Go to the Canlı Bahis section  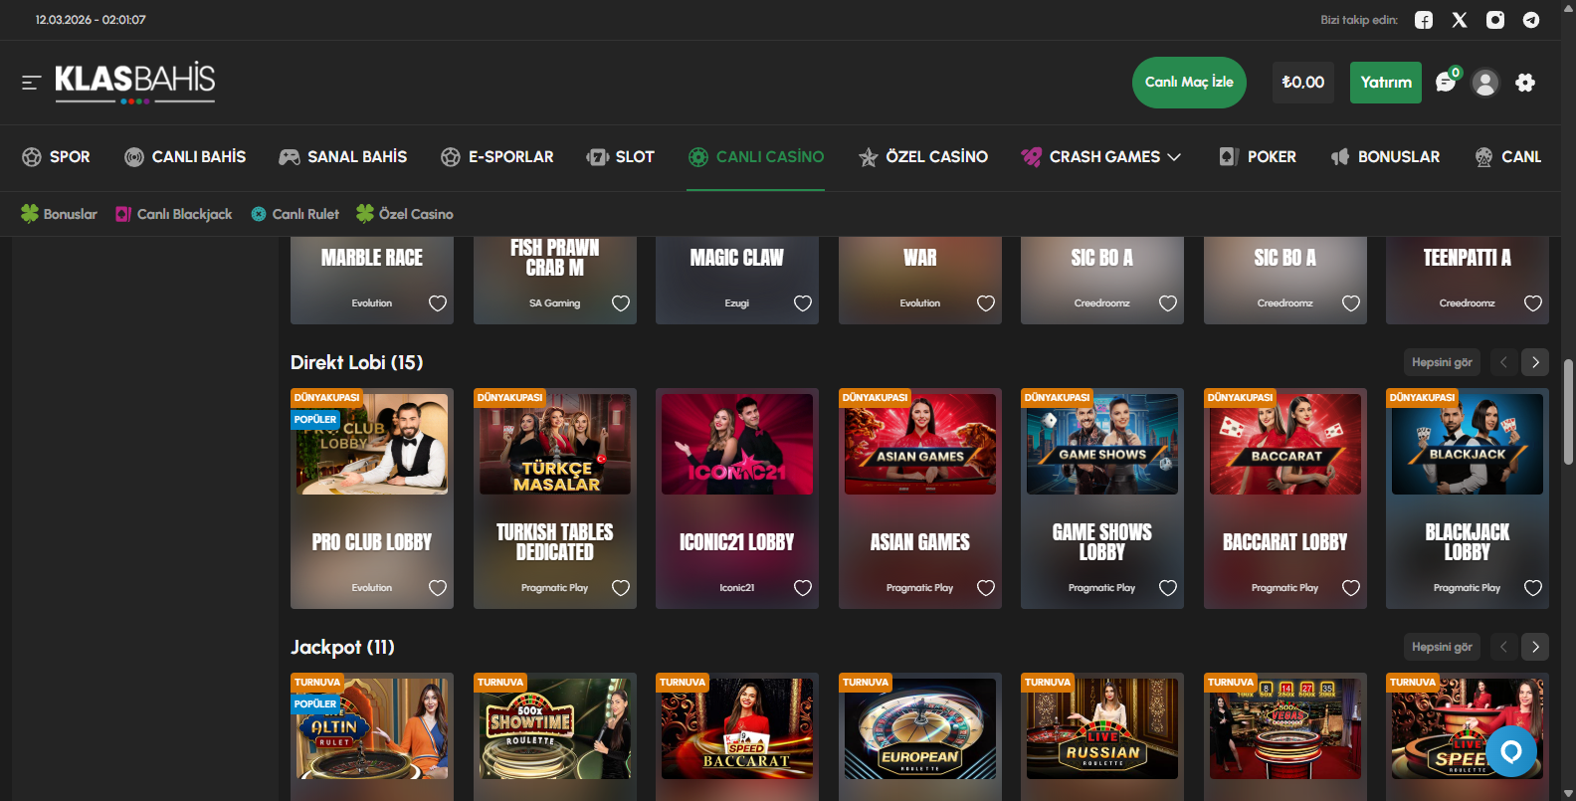(x=185, y=157)
